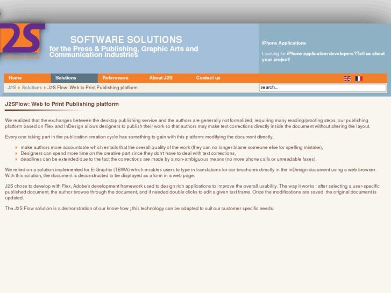Click paragraph starting 'We relied on a solution'
This screenshot has height=293, width=391.
click(x=191, y=173)
